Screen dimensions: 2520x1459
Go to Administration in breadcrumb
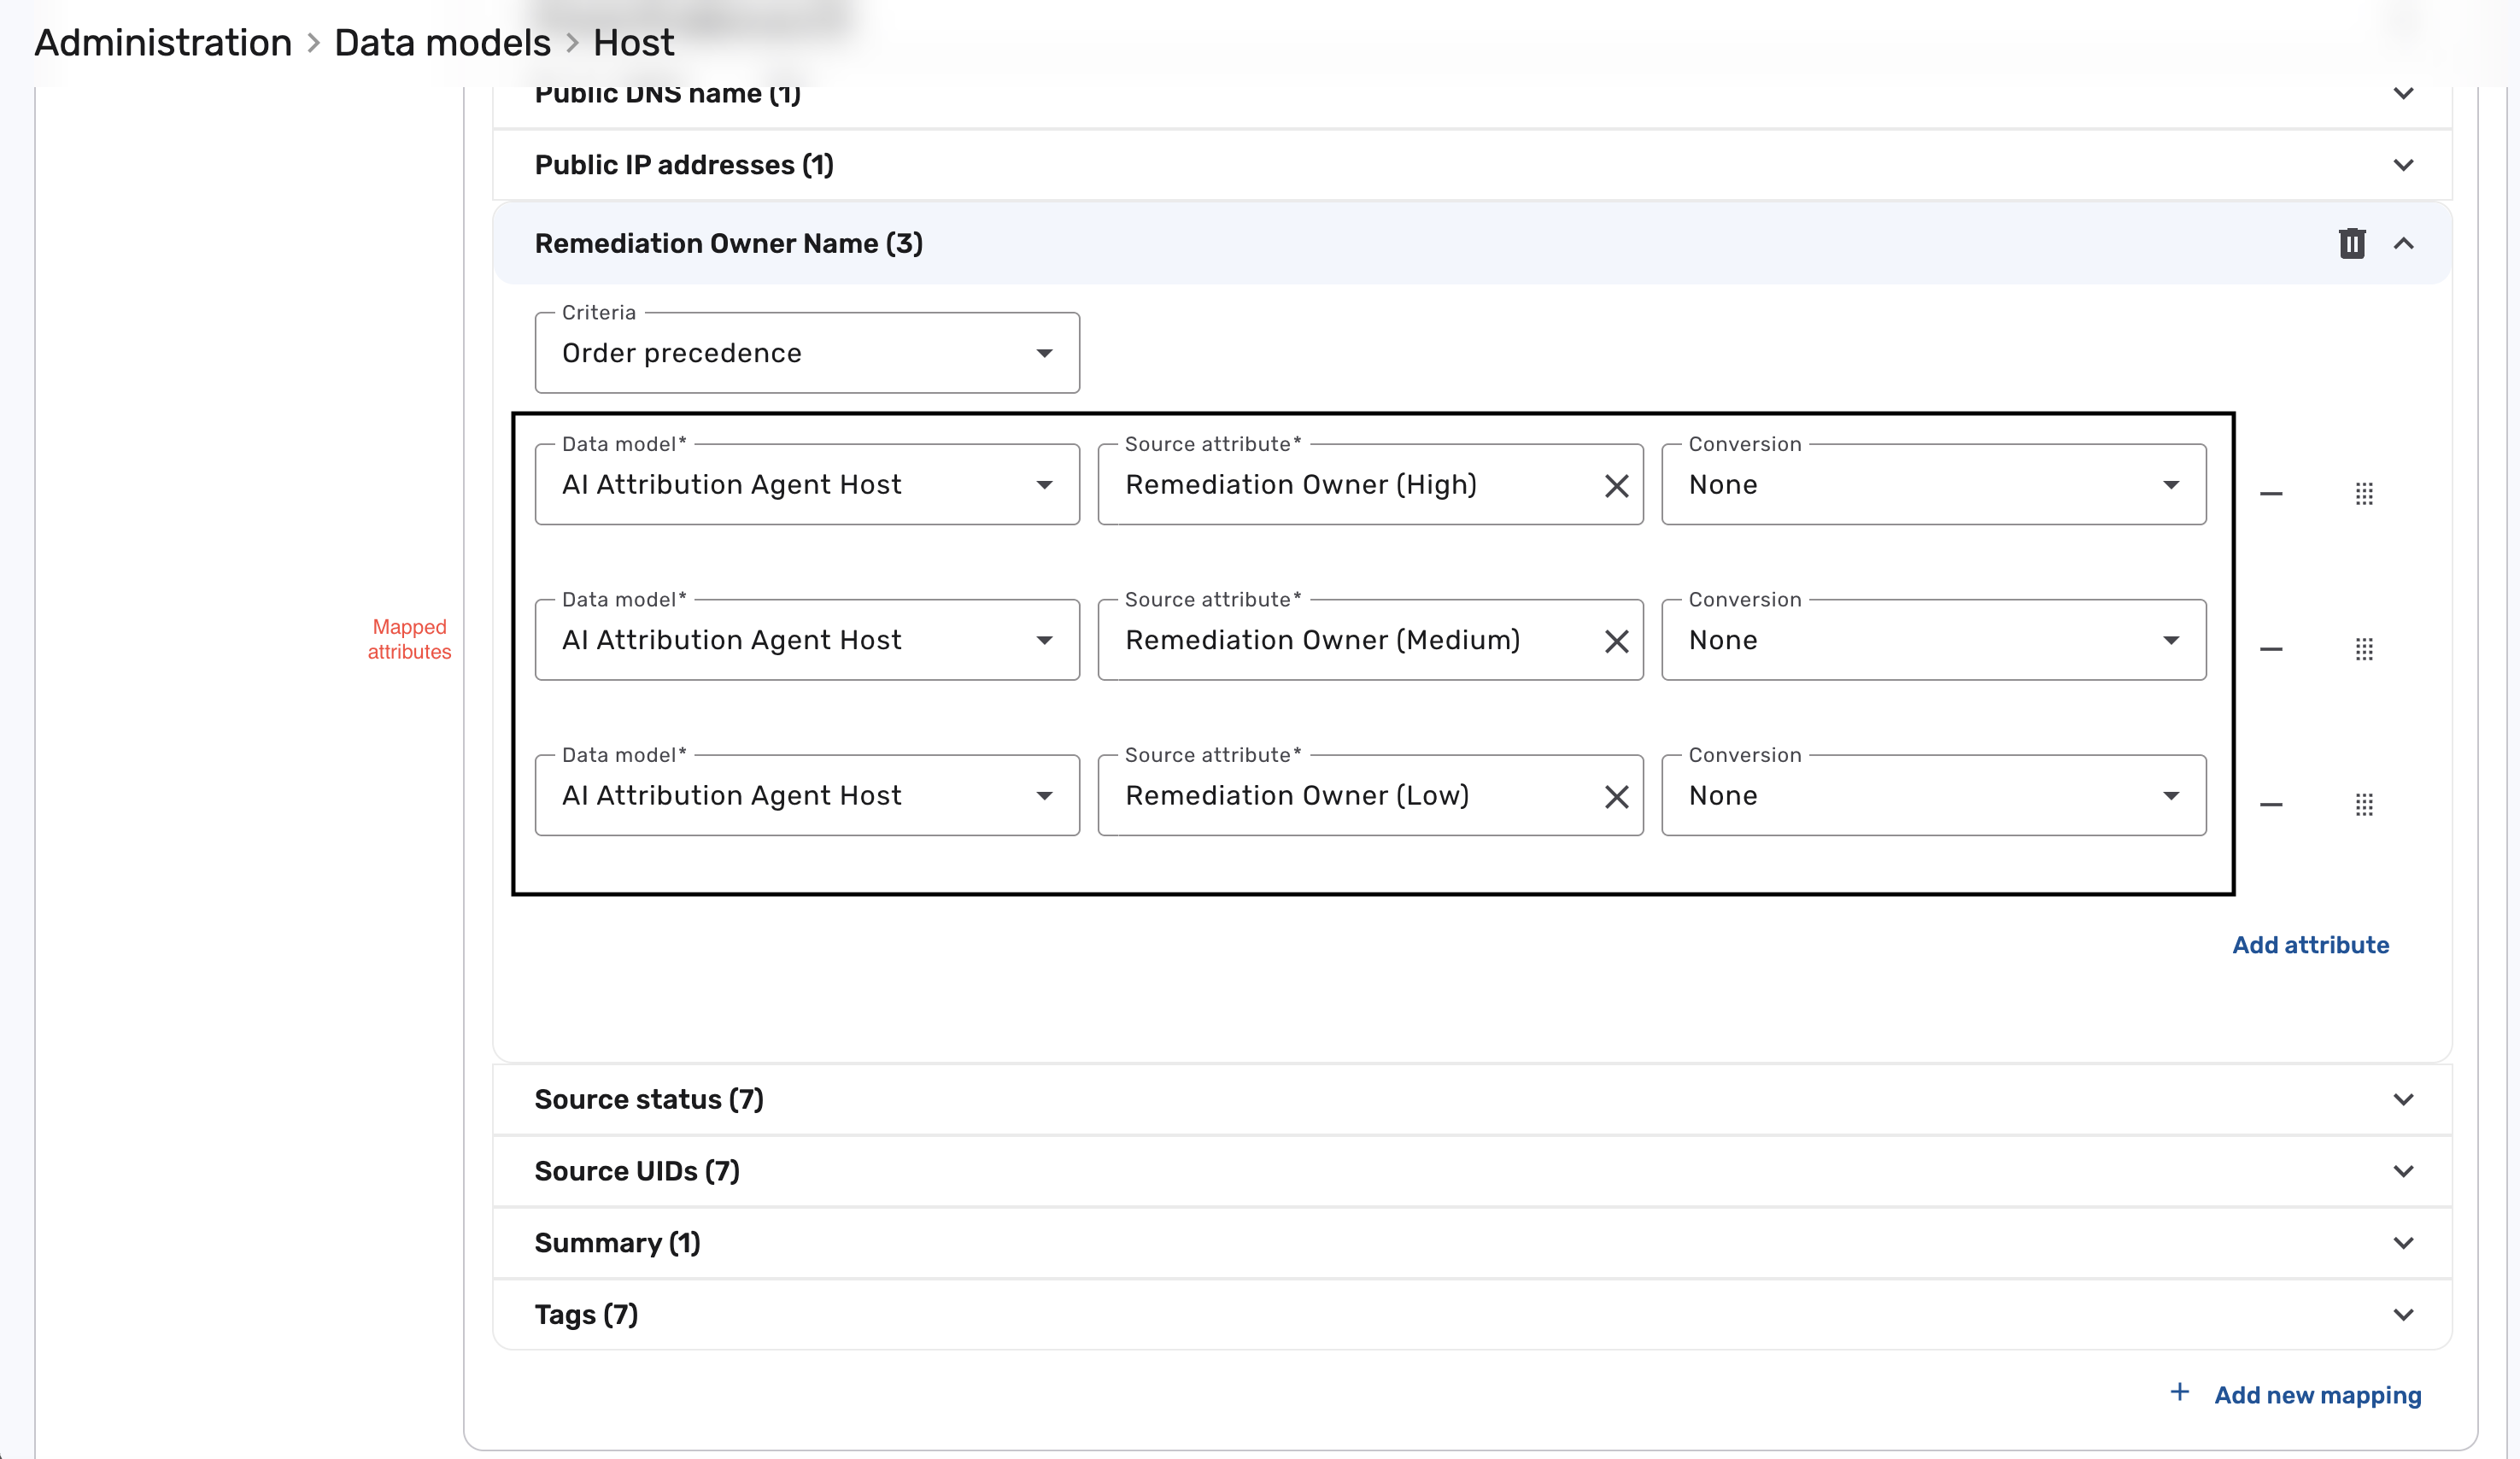coord(163,43)
